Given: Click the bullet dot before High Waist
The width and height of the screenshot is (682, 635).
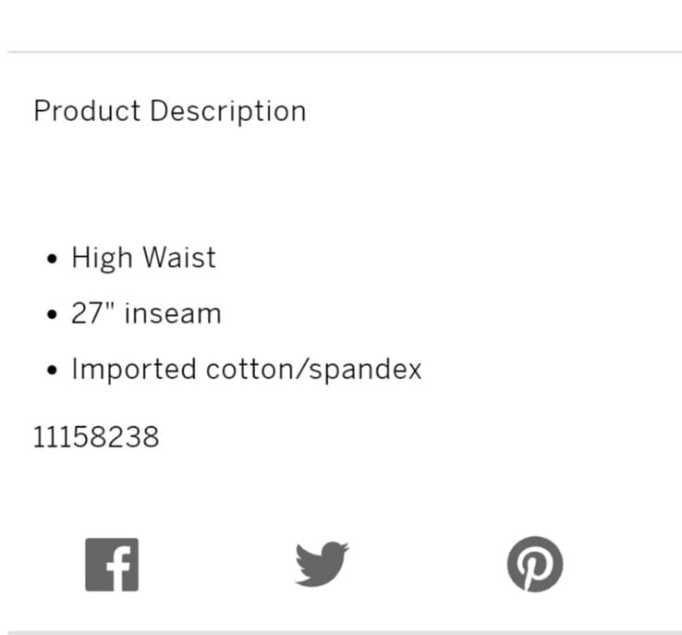Looking at the screenshot, I should point(52,259).
